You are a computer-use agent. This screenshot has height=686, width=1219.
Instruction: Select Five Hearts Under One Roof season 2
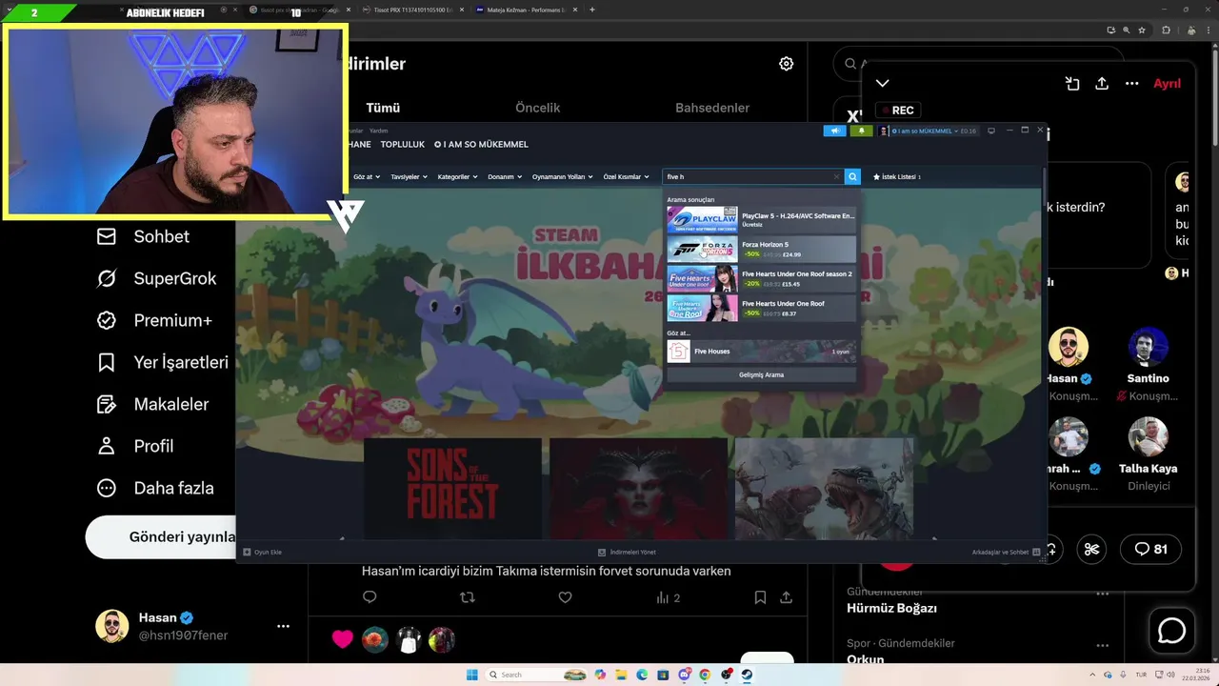coord(761,279)
